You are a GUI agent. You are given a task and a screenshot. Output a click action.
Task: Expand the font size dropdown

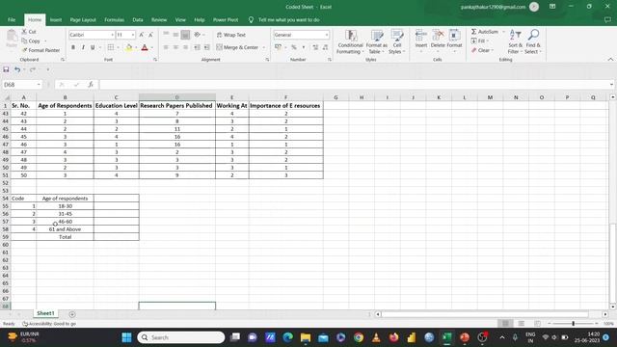click(133, 35)
